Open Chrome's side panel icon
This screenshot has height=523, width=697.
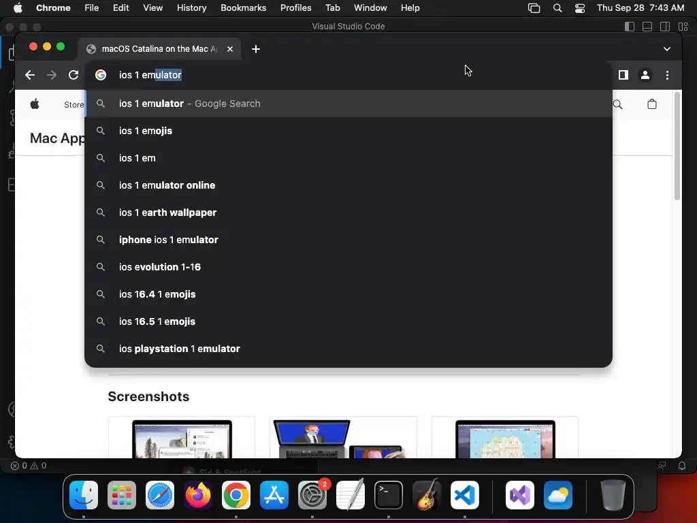click(623, 75)
